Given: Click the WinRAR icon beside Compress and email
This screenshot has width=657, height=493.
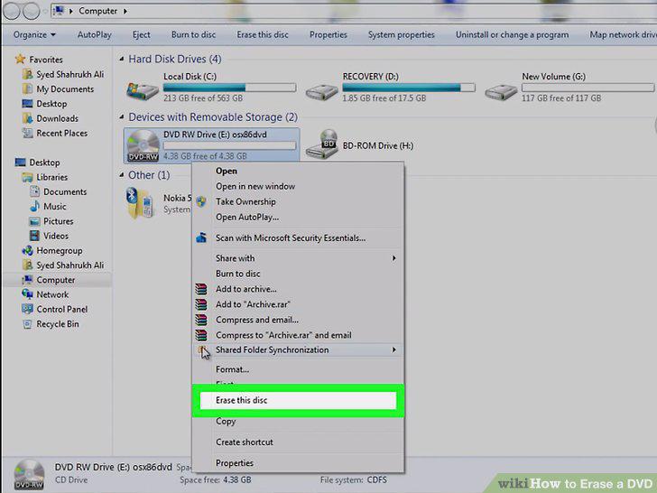Looking at the screenshot, I should (x=201, y=320).
